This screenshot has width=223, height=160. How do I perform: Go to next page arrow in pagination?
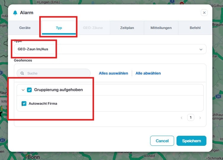(x=200, y=118)
